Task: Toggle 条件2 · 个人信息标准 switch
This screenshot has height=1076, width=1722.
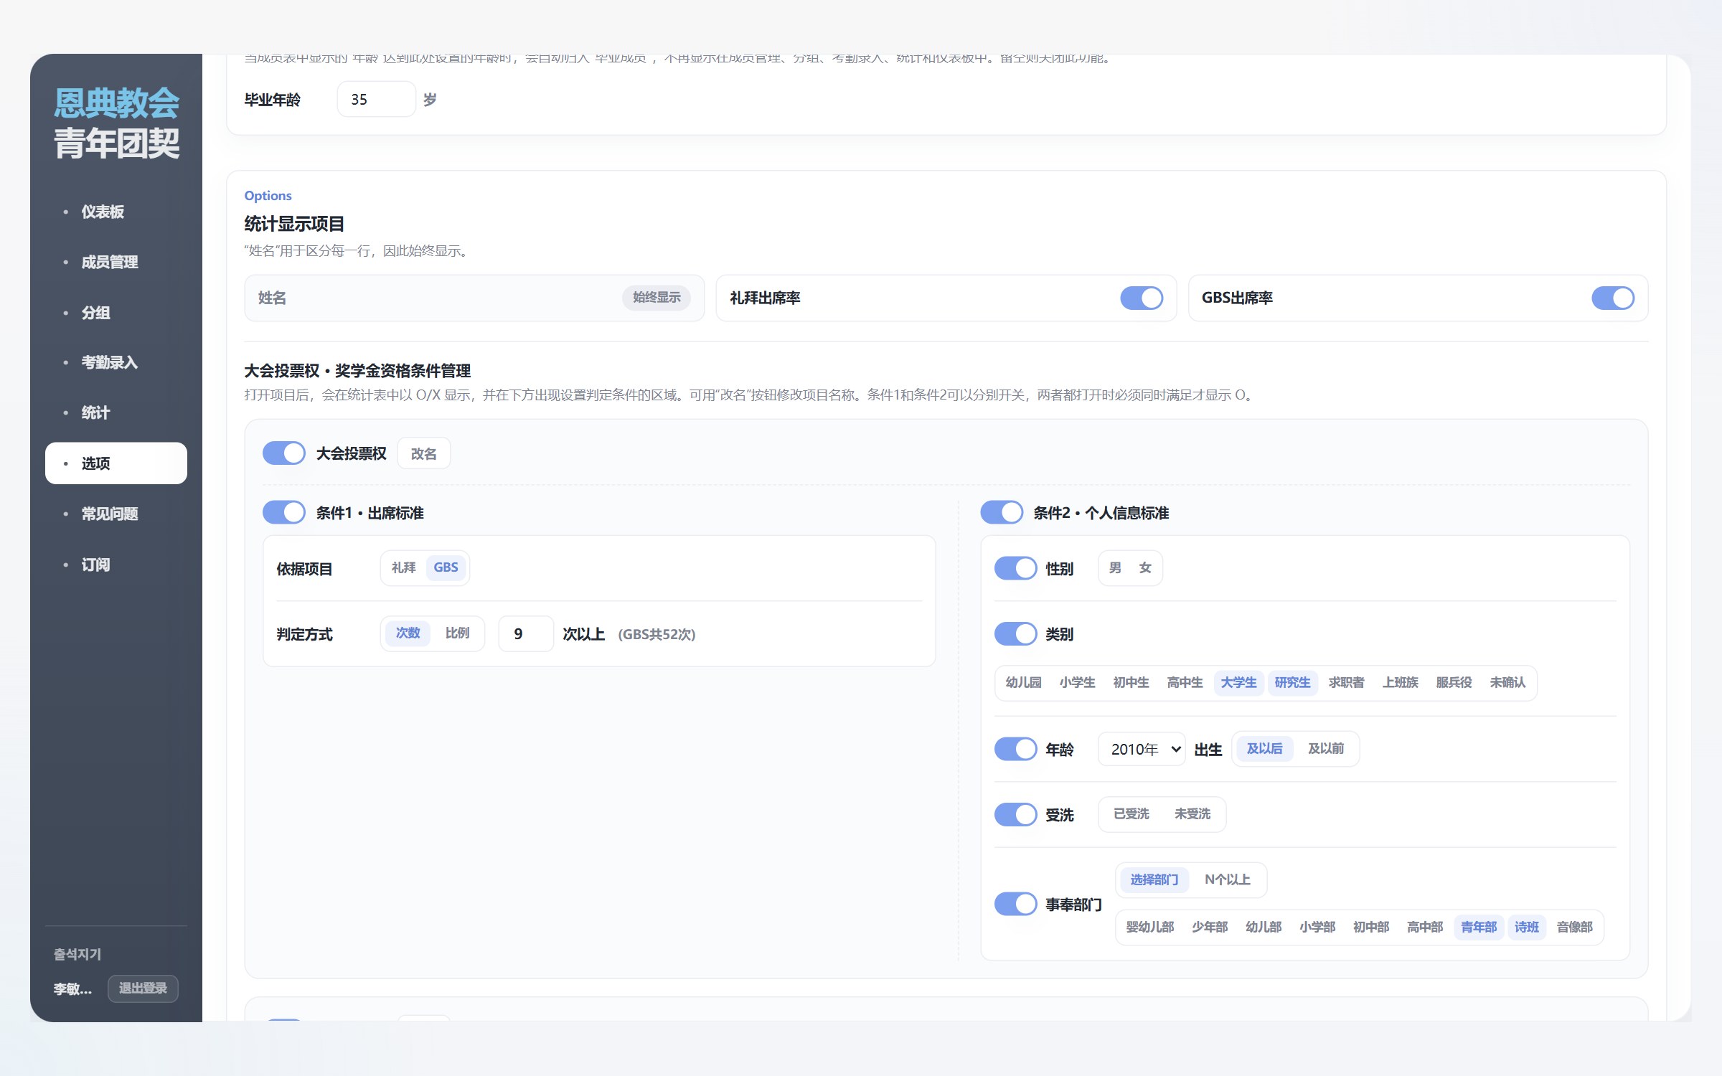Action: click(1002, 512)
